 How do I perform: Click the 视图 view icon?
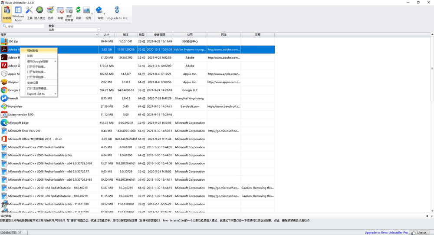click(87, 10)
